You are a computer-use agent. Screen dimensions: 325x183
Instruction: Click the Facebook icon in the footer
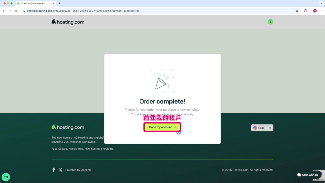point(54,170)
